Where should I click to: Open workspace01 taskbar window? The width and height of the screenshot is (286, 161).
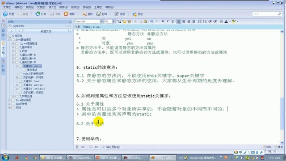click(x=80, y=157)
